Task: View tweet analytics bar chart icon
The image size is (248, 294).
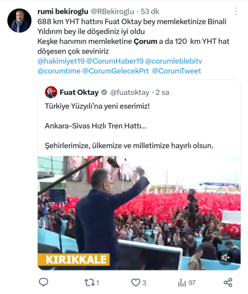Action: (x=182, y=283)
